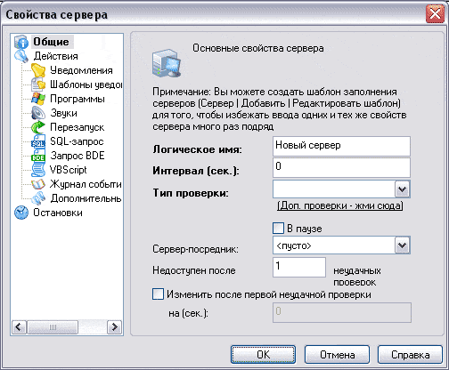Screen dimensions: 449x370
Task: Open the Уведомления section
Action: point(81,70)
